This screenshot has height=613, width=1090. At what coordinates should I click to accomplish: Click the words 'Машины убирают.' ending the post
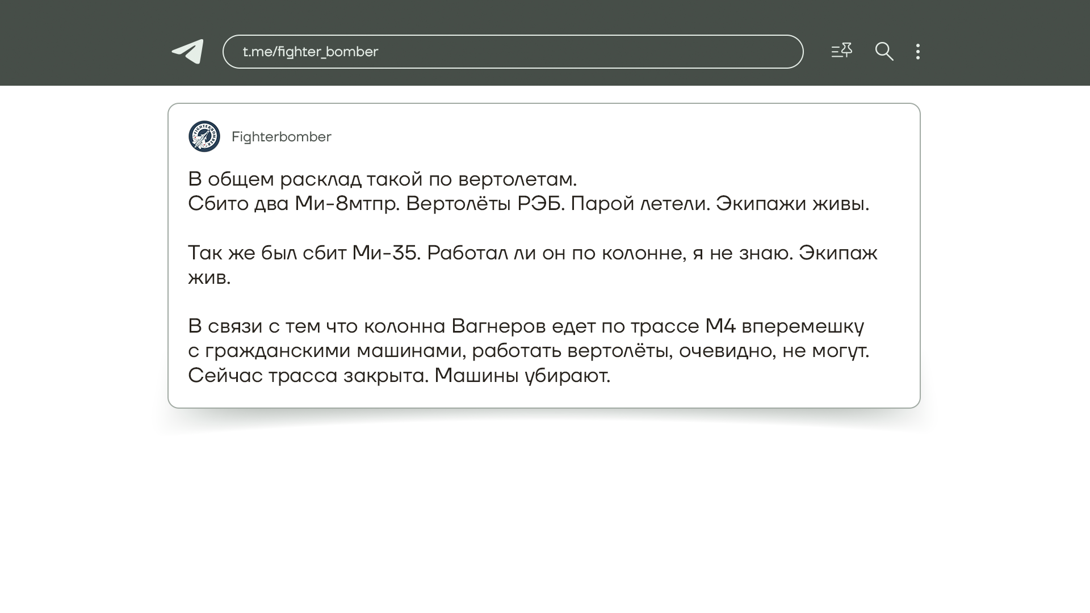click(522, 376)
